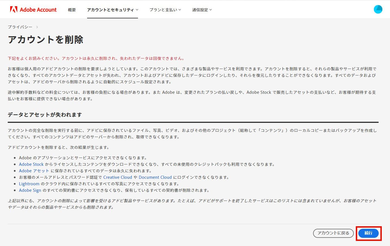
Task: Follow the Document Cloud link
Action: click(155, 177)
